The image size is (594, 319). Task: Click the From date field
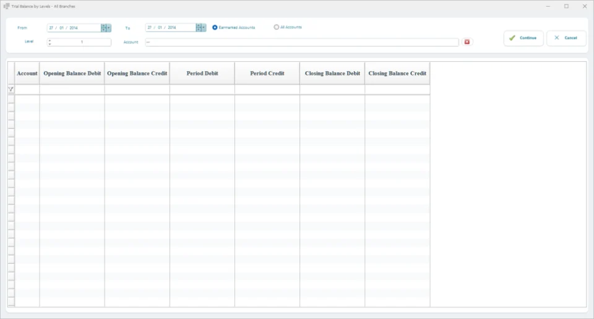[x=74, y=28]
